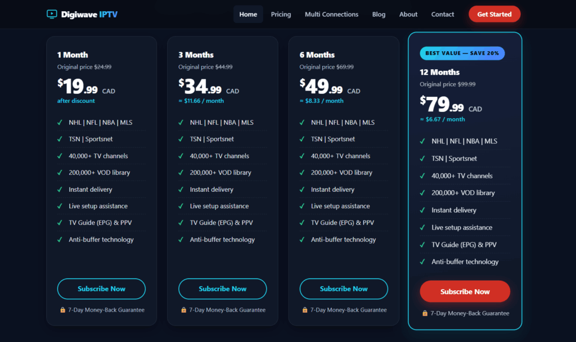Image resolution: width=576 pixels, height=342 pixels.
Task: Click the lock icon under the 12 Months plan
Action: pos(425,313)
